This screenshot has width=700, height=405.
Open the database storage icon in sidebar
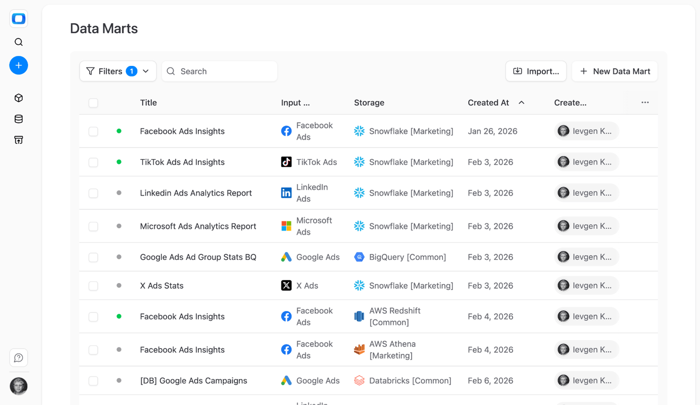coord(18,119)
